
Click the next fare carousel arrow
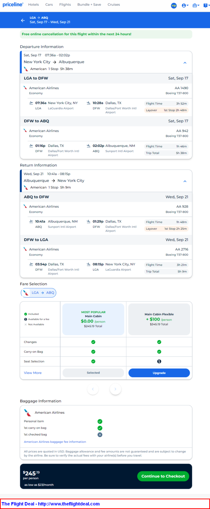click(x=115, y=389)
